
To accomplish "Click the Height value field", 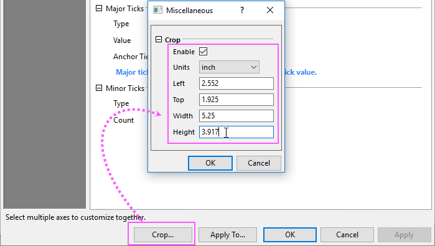I will point(236,132).
